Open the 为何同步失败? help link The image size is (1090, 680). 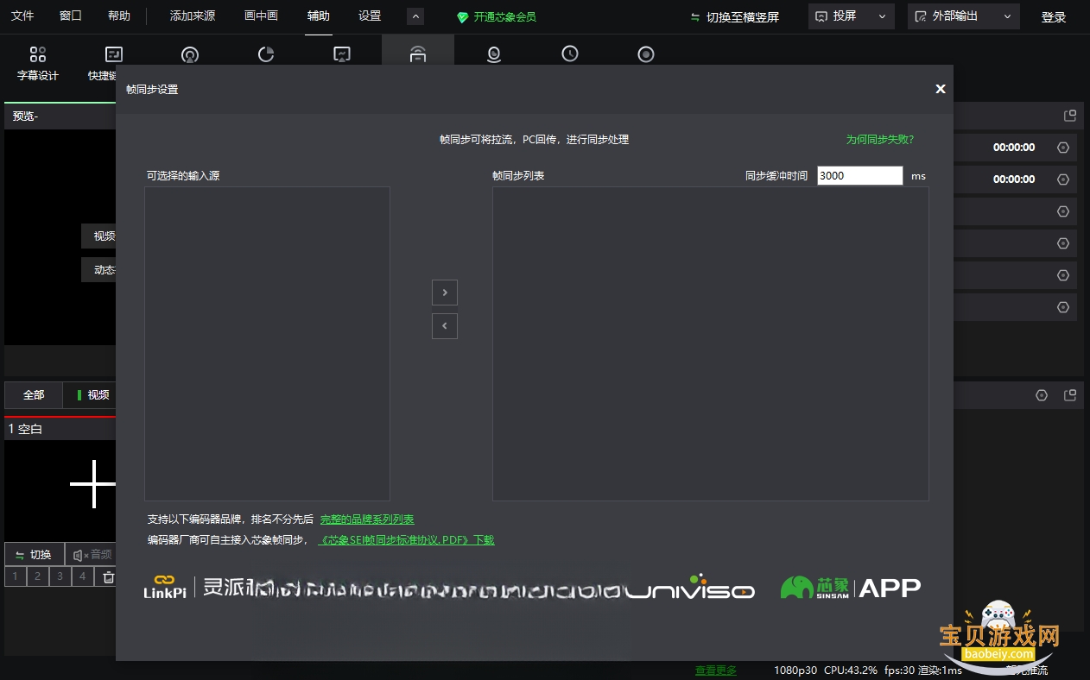879,139
